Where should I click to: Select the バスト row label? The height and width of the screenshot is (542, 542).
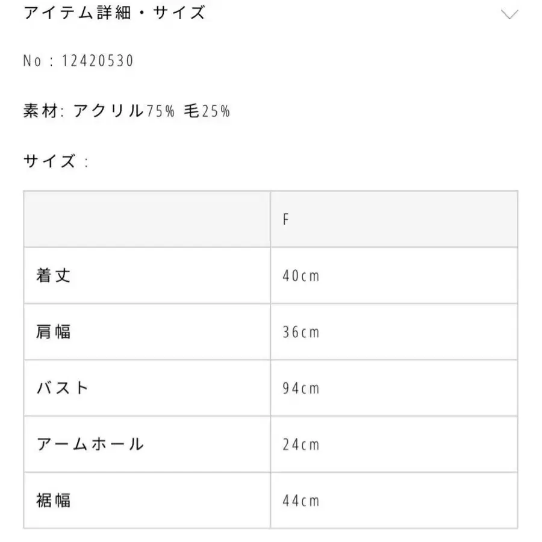click(61, 388)
